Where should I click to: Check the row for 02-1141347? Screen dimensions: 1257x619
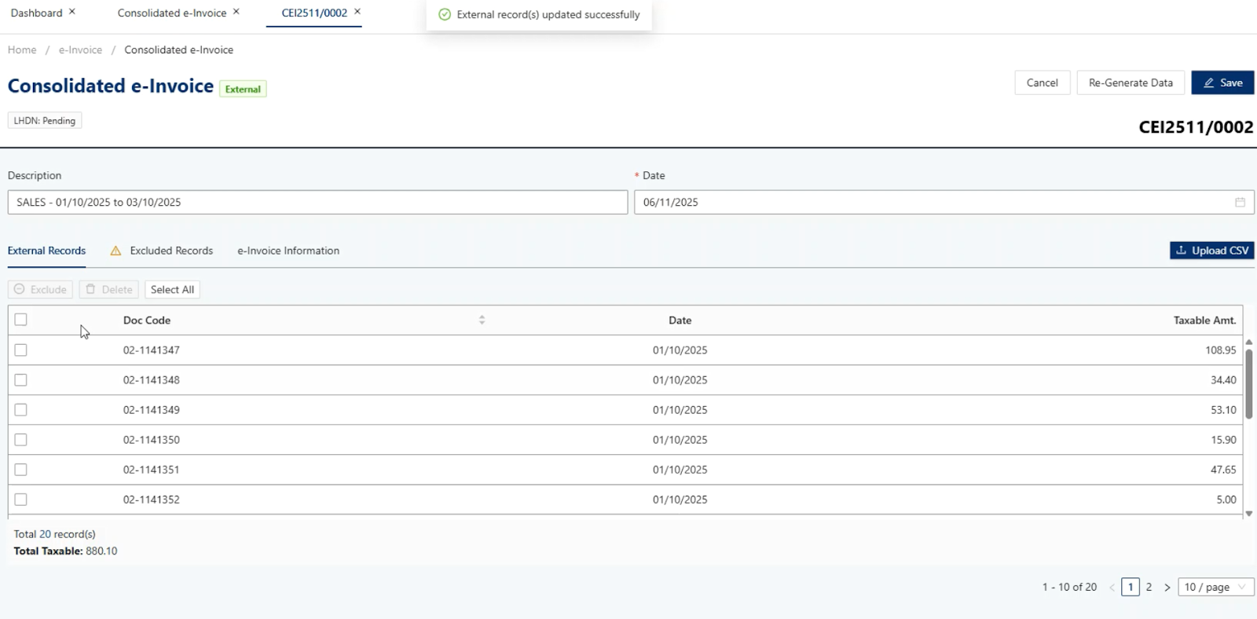20,350
